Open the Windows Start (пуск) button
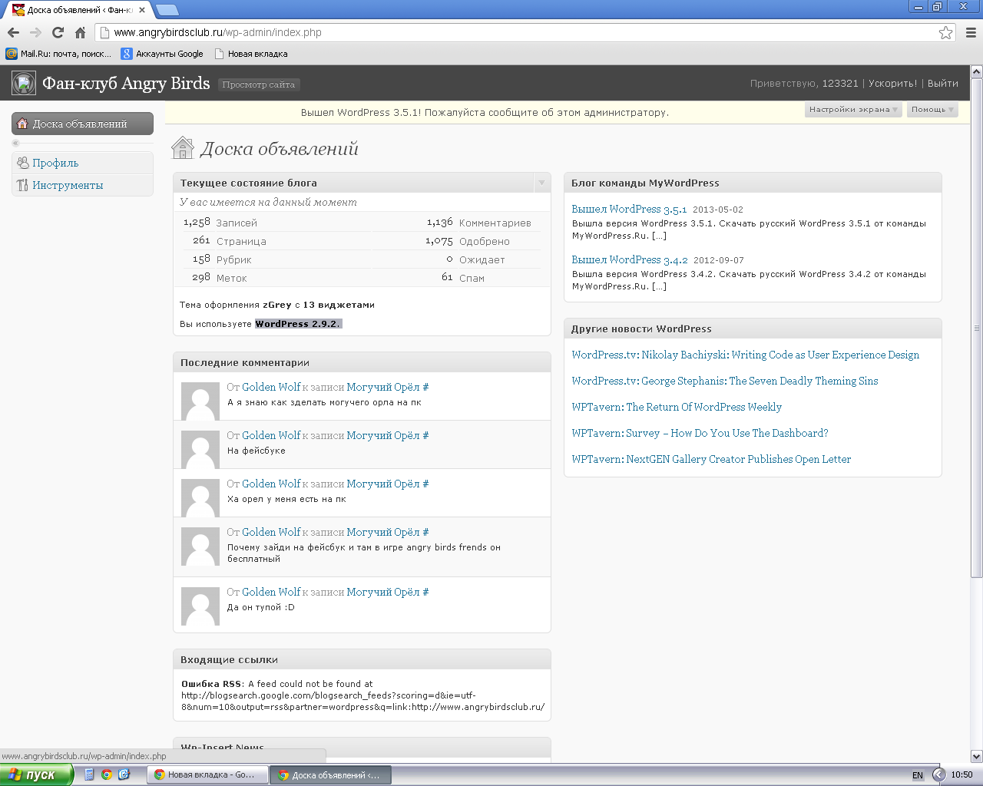Viewport: 983px width, 786px height. coord(36,774)
